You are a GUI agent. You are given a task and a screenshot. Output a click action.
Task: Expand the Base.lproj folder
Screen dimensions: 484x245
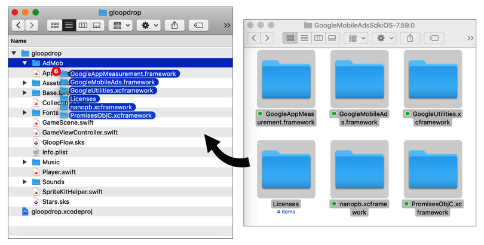pyautogui.click(x=24, y=93)
